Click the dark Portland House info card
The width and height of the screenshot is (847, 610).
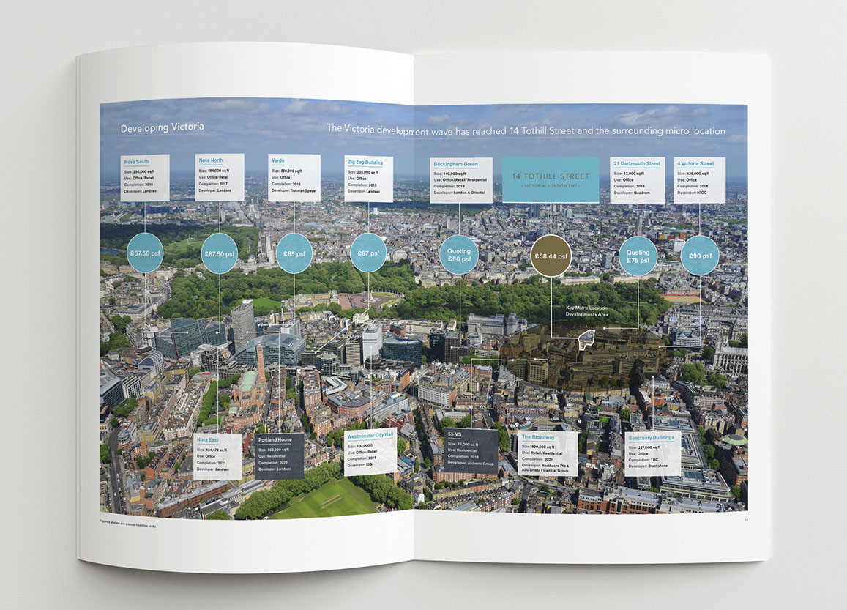280,455
